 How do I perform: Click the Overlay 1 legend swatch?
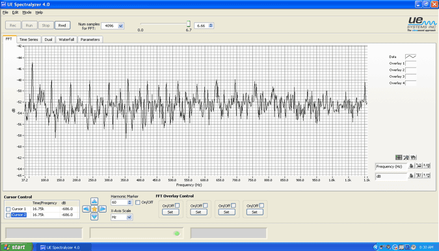tap(411, 64)
